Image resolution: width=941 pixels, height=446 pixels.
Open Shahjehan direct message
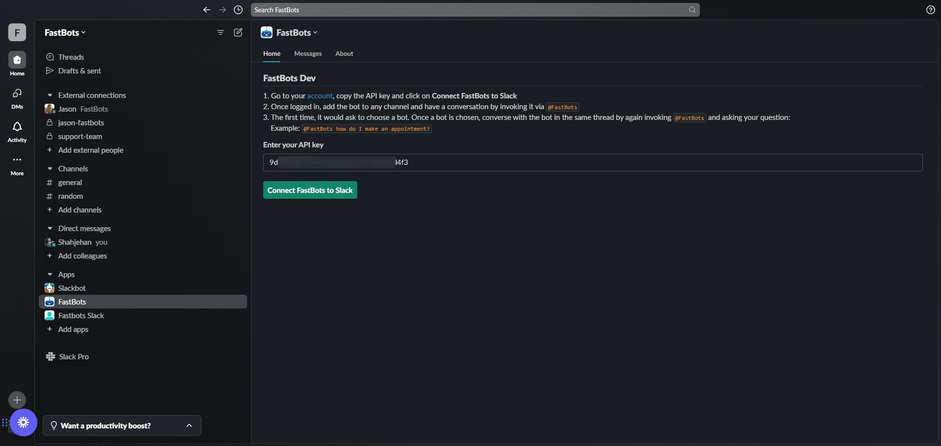pyautogui.click(x=143, y=242)
